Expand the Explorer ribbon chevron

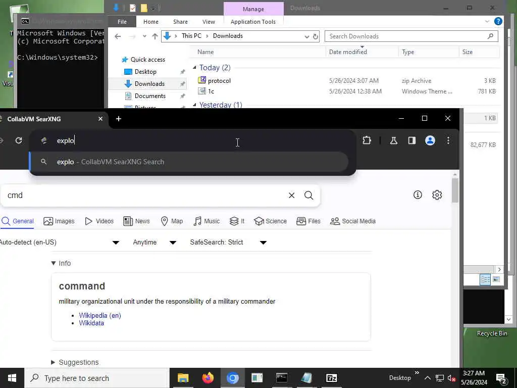487,21
